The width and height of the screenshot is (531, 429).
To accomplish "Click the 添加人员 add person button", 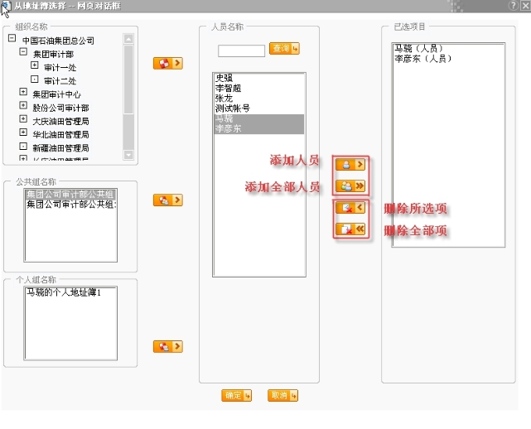I will coord(350,164).
